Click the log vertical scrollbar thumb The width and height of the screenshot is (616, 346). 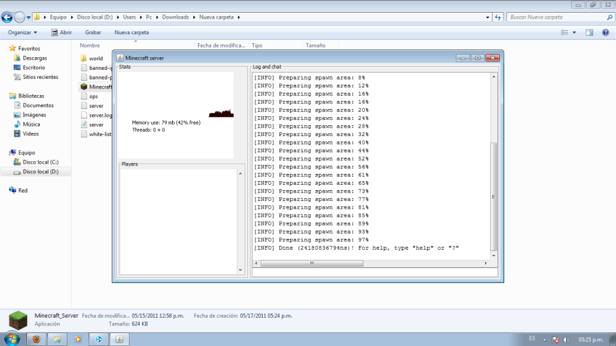pos(493,197)
